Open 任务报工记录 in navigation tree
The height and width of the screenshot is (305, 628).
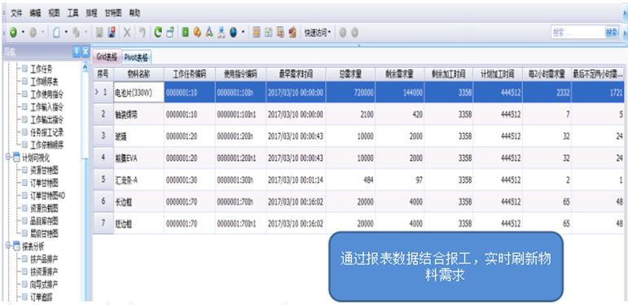coord(47,132)
